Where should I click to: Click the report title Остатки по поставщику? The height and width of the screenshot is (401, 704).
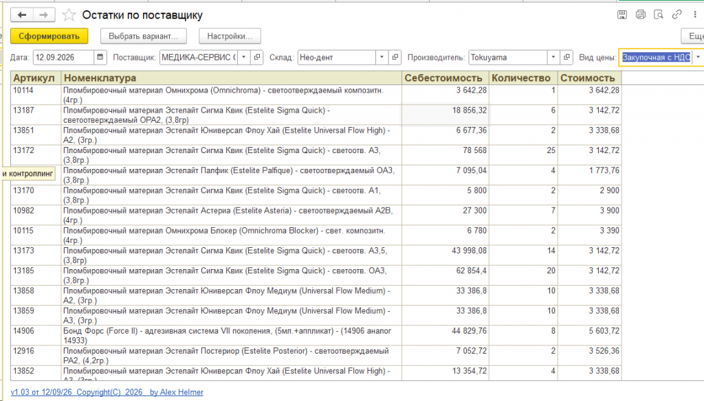pyautogui.click(x=142, y=15)
